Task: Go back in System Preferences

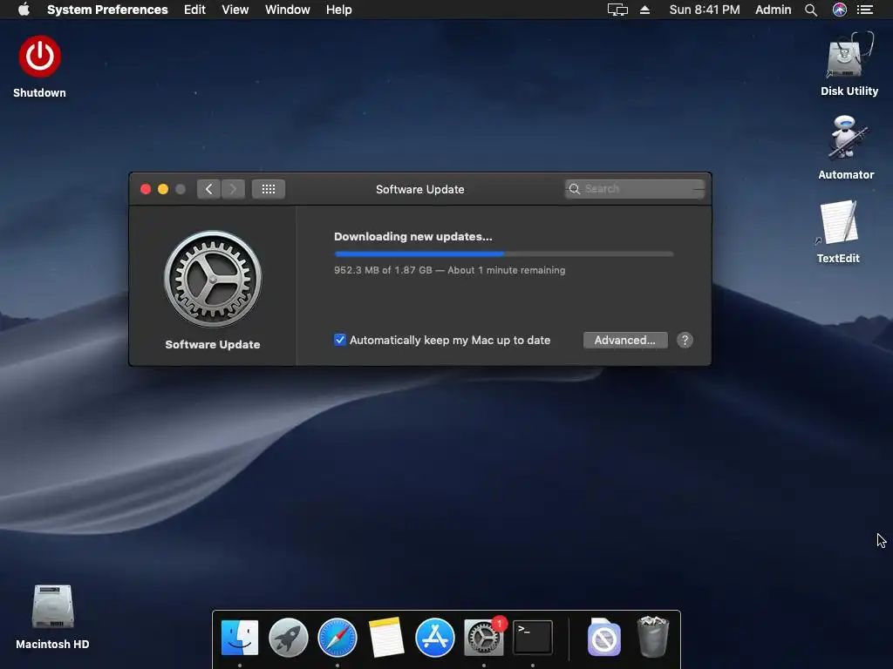Action: point(208,189)
